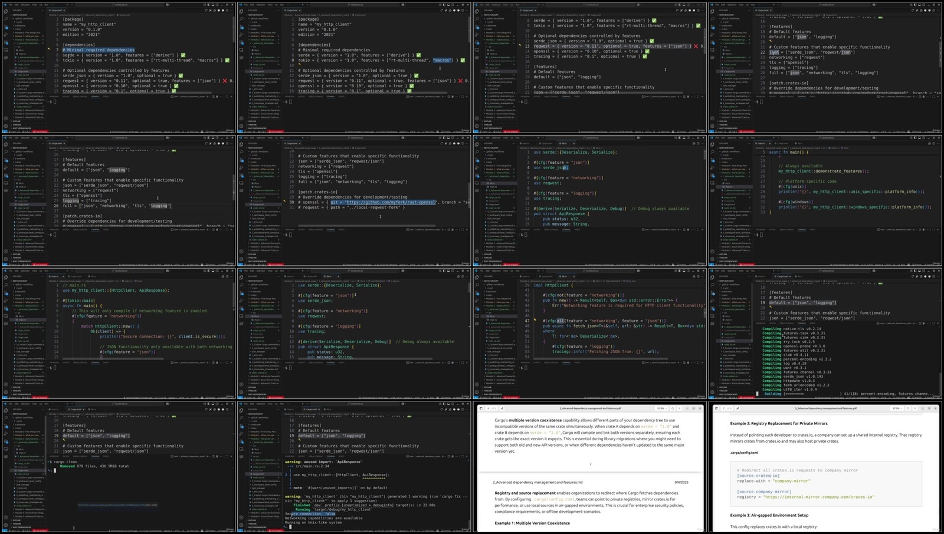Viewport: 944px width, 534px height.
Task: Click "match HttpClient::new() {" line
Action: 110,326
